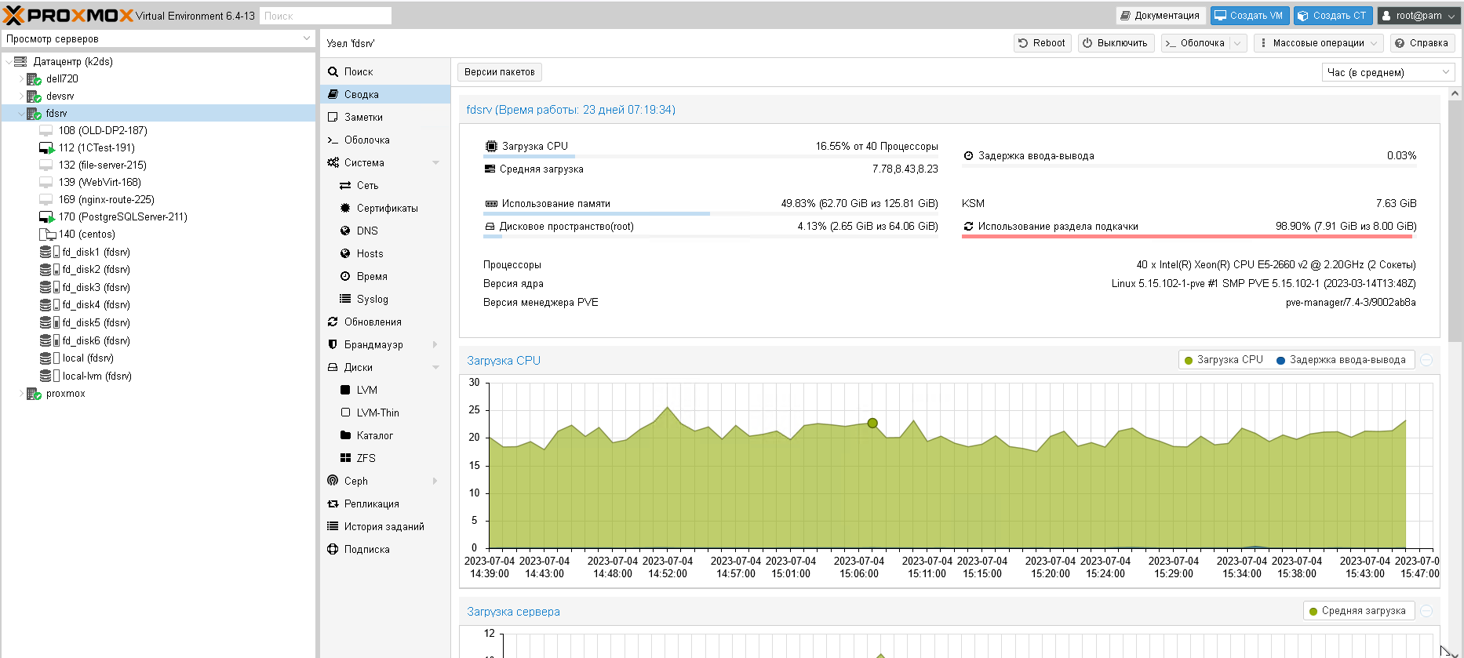The height and width of the screenshot is (658, 1464).
Task: Click the devsrv node icon
Action: [x=34, y=96]
